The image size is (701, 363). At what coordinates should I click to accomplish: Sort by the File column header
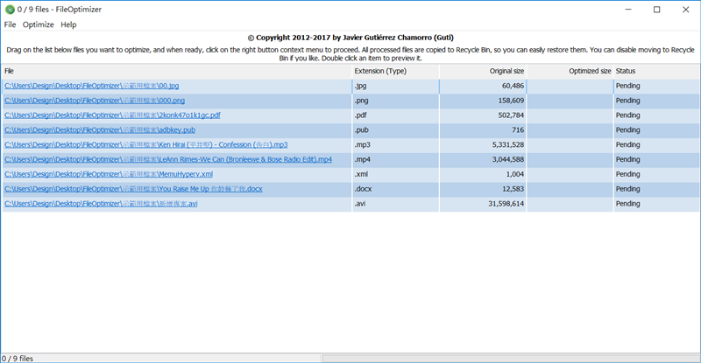177,71
